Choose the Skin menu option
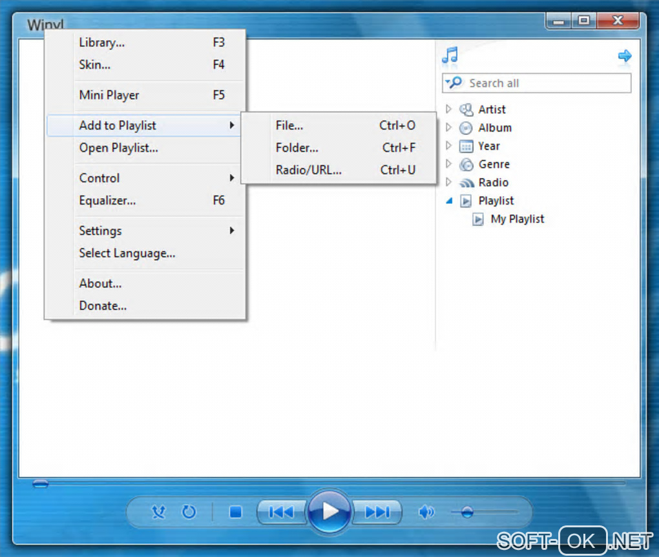Viewport: 659px width, 557px height. tap(145, 65)
